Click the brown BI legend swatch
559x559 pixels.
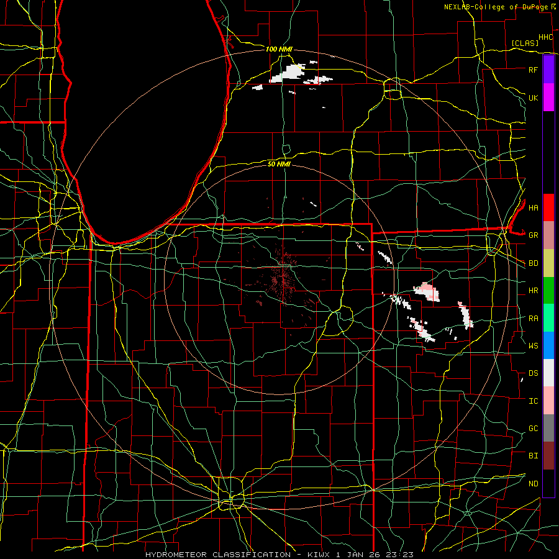click(548, 456)
